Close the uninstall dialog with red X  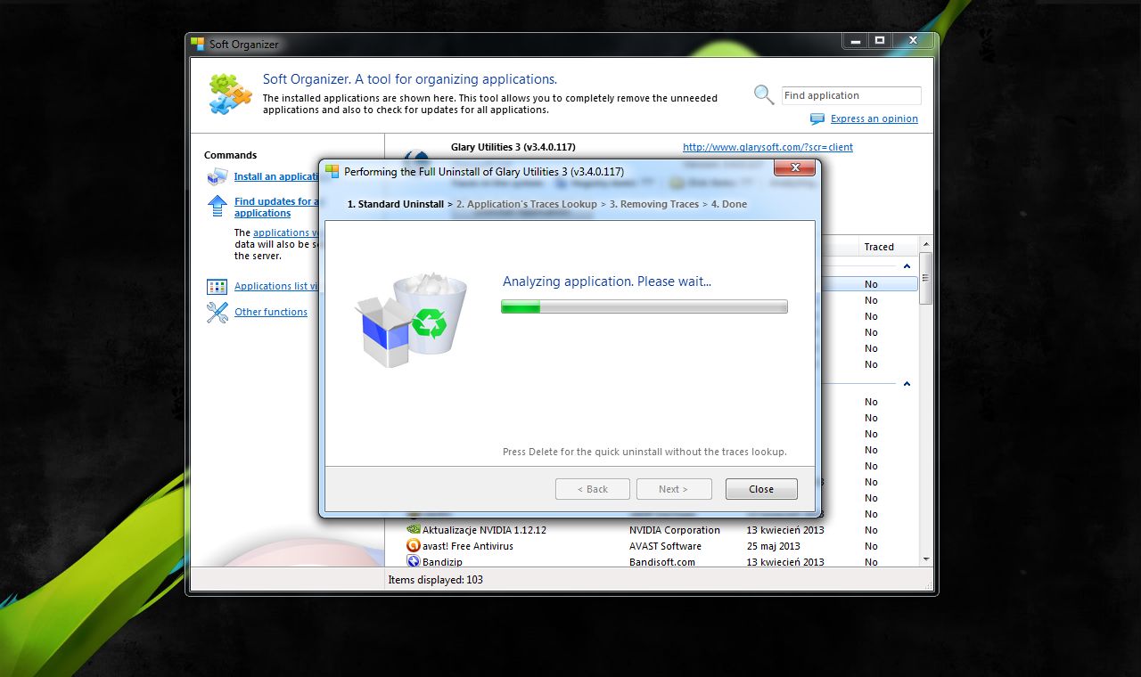pos(793,167)
